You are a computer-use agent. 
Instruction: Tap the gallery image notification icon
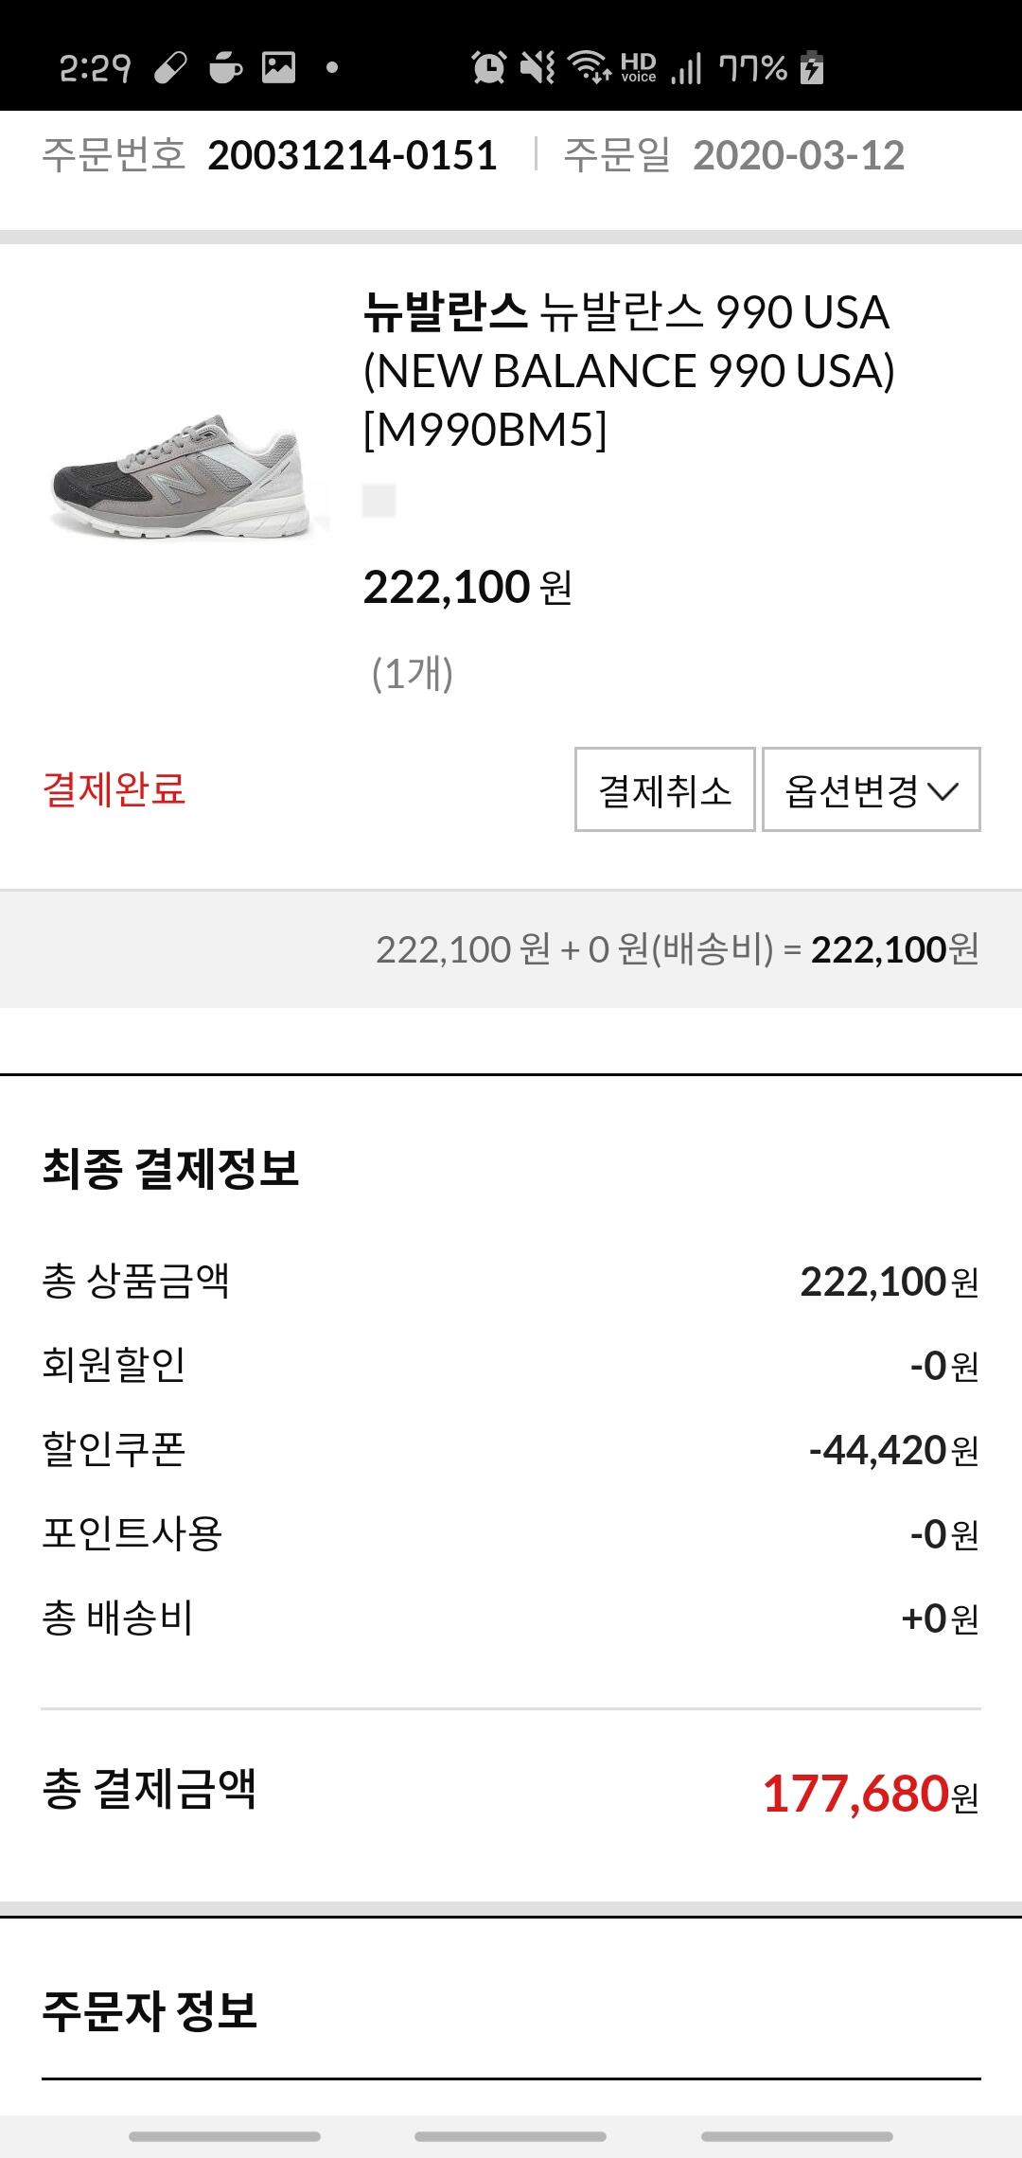[278, 67]
